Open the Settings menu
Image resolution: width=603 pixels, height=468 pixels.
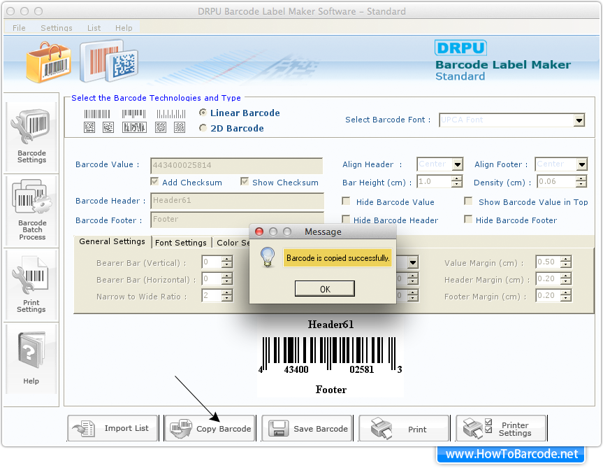57,28
